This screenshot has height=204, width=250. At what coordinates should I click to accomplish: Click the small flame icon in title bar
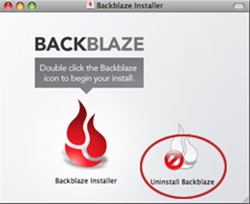coord(91,5)
